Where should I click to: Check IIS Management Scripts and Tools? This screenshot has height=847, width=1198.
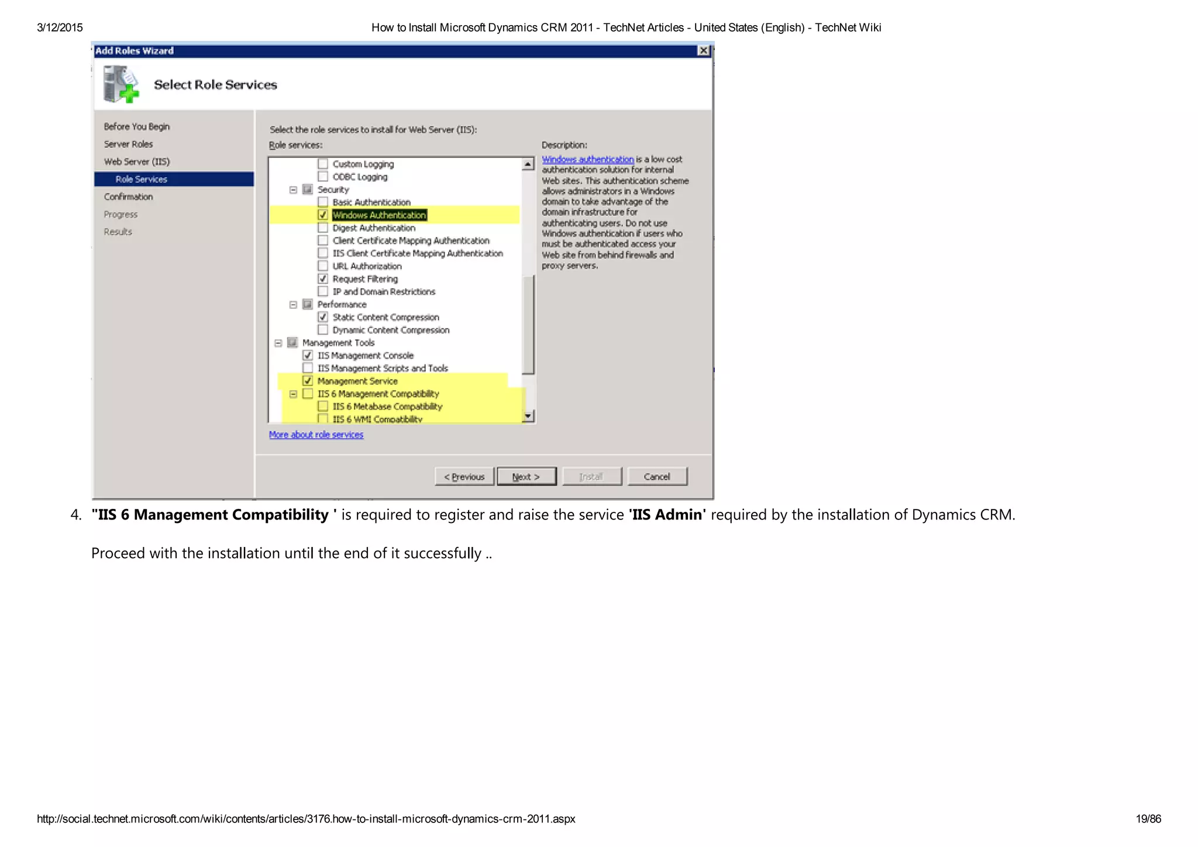[308, 368]
